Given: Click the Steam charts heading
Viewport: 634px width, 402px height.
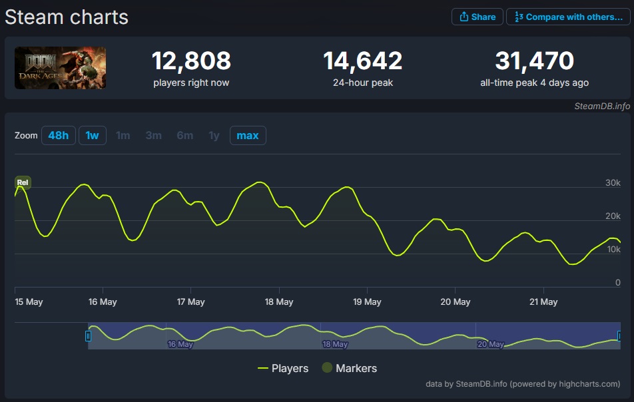Looking at the screenshot, I should (67, 17).
